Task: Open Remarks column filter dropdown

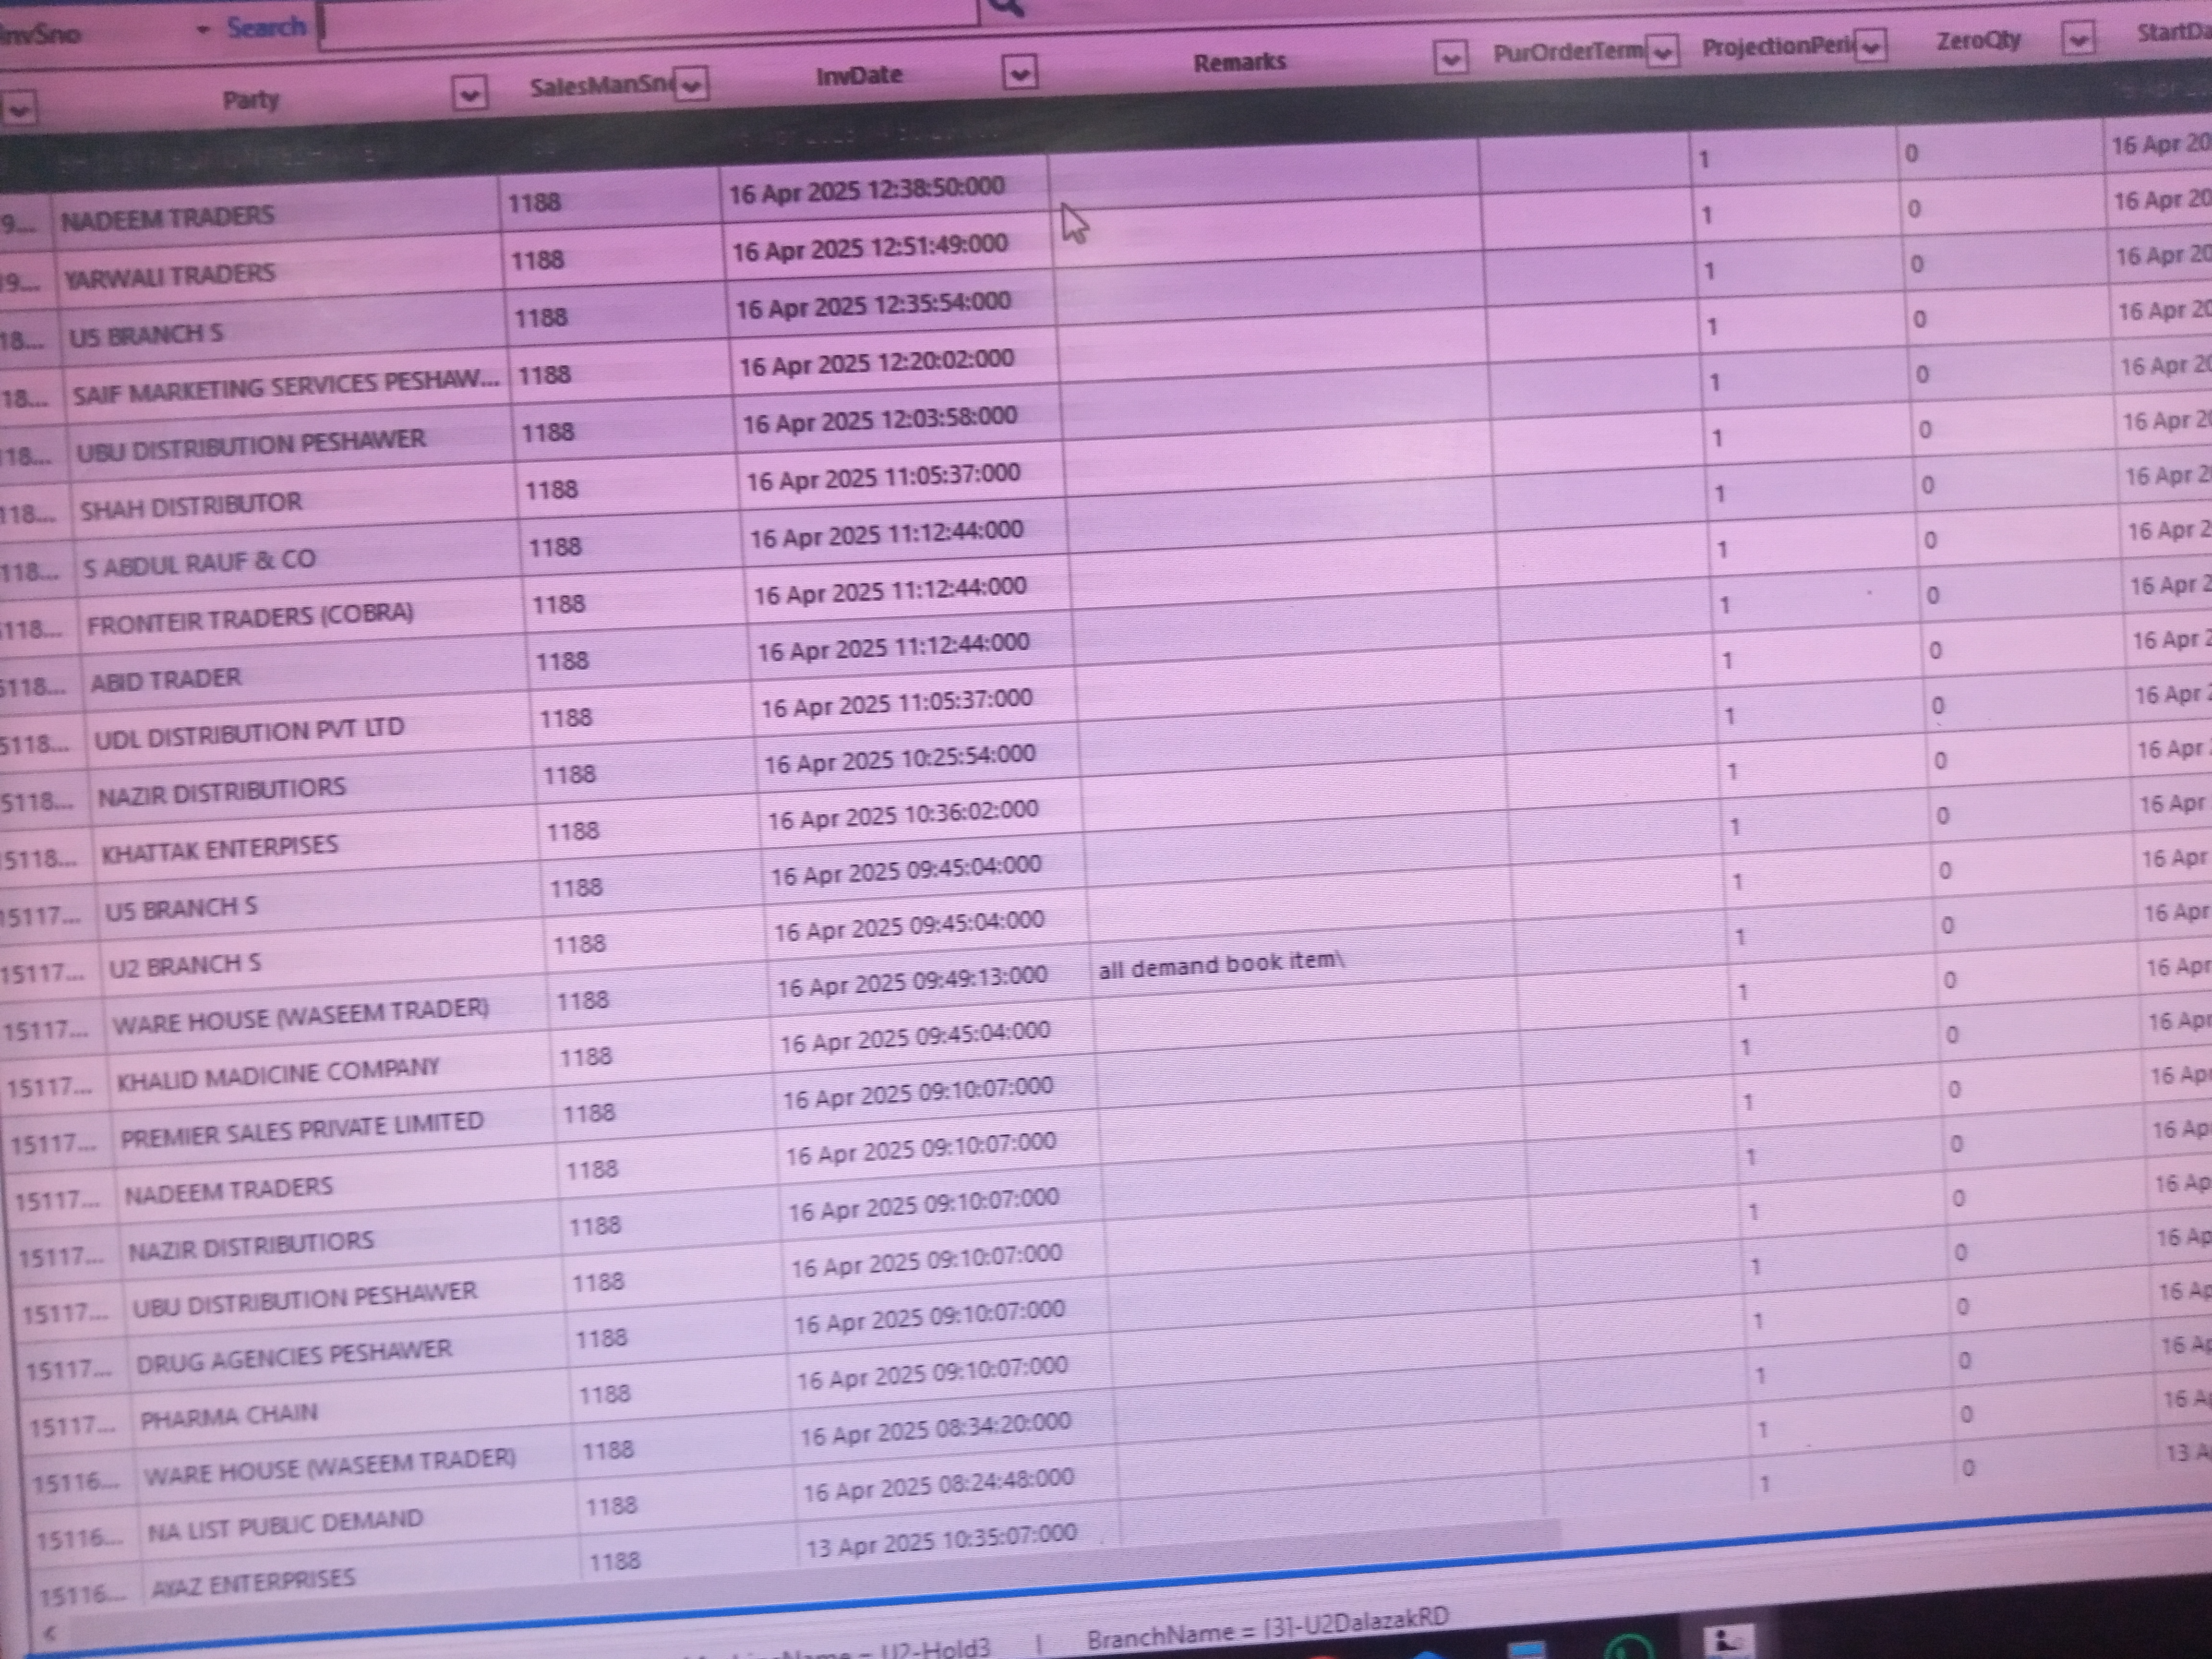Action: pos(1450,58)
